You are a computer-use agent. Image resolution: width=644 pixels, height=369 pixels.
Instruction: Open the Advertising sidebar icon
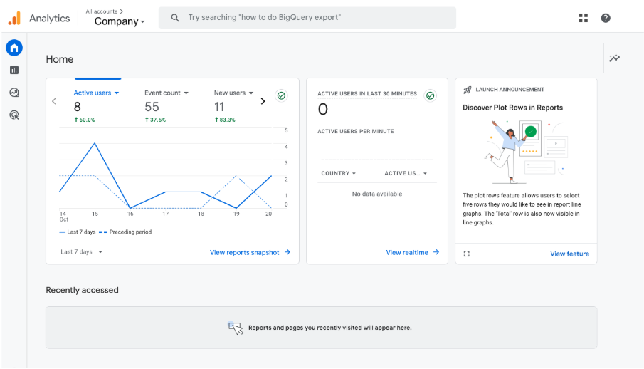(x=14, y=115)
